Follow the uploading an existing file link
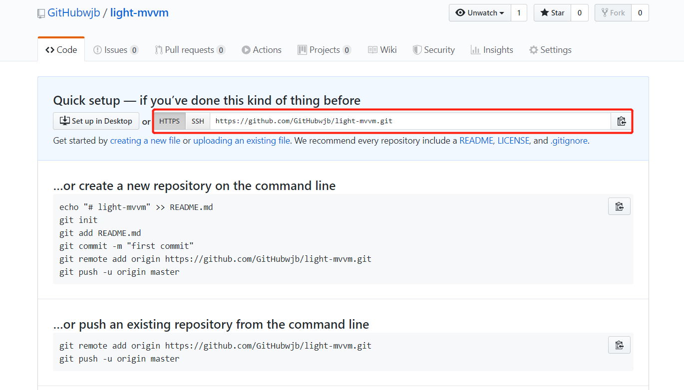 click(x=242, y=141)
